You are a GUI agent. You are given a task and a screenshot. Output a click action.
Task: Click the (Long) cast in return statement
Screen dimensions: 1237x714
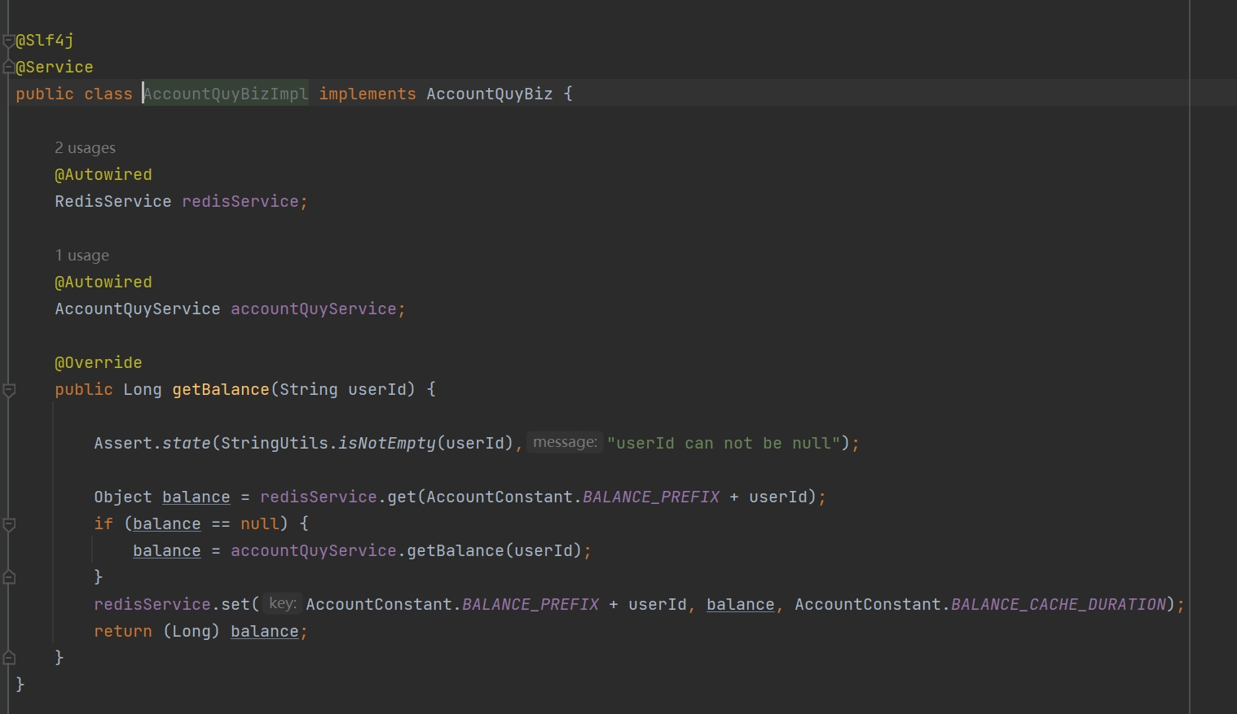(191, 632)
